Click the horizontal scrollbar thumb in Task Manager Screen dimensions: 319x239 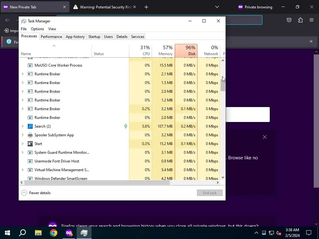97,182
